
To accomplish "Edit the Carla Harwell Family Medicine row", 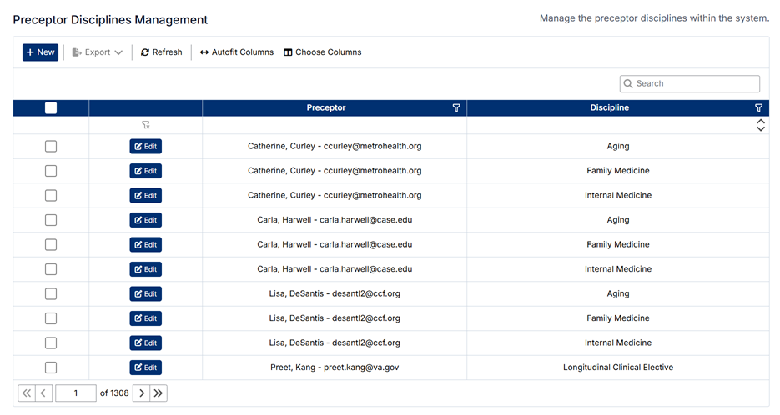I will click(x=145, y=245).
